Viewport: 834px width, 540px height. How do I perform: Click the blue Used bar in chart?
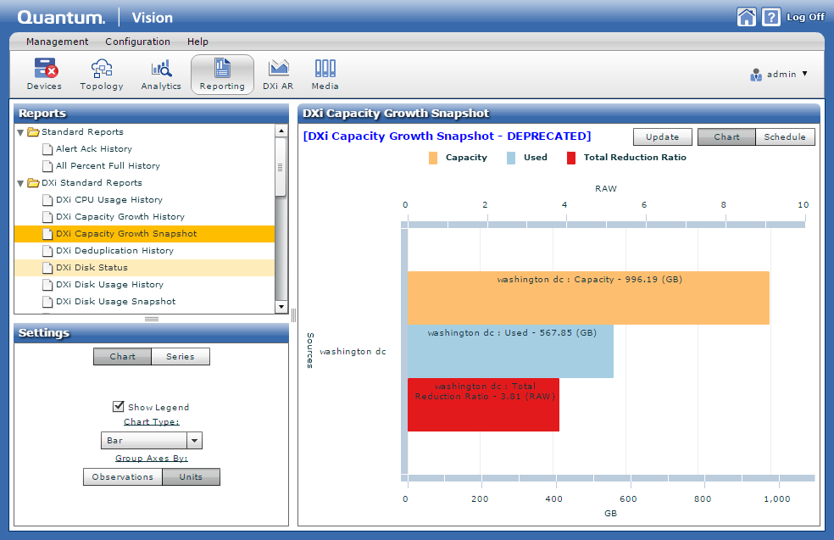510,351
